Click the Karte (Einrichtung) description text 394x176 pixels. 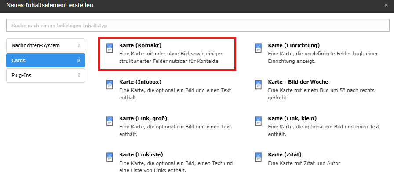pos(323,57)
